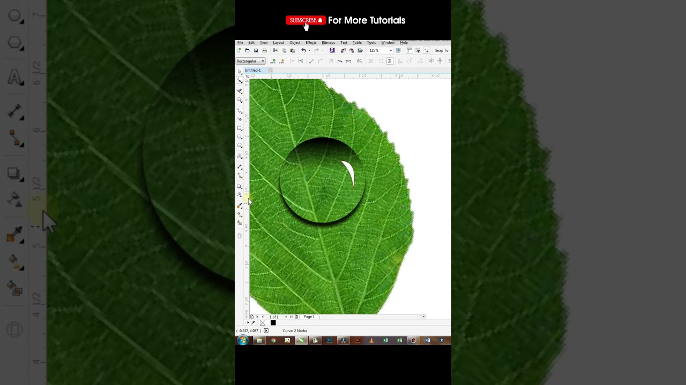Expand the color palette flyout arrow
The height and width of the screenshot is (385, 686).
pos(248,322)
